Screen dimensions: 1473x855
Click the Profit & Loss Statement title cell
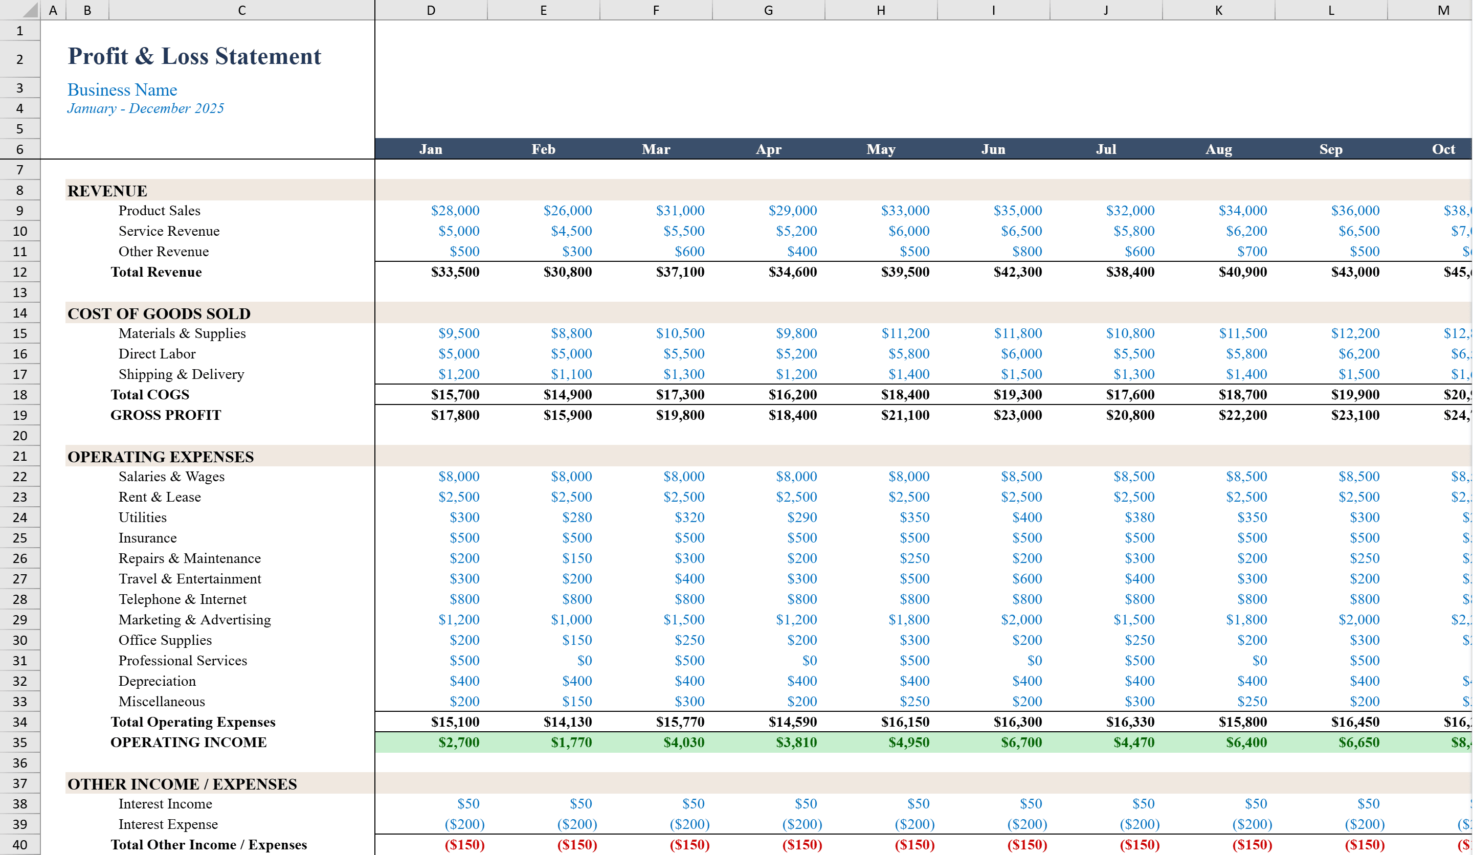[194, 56]
